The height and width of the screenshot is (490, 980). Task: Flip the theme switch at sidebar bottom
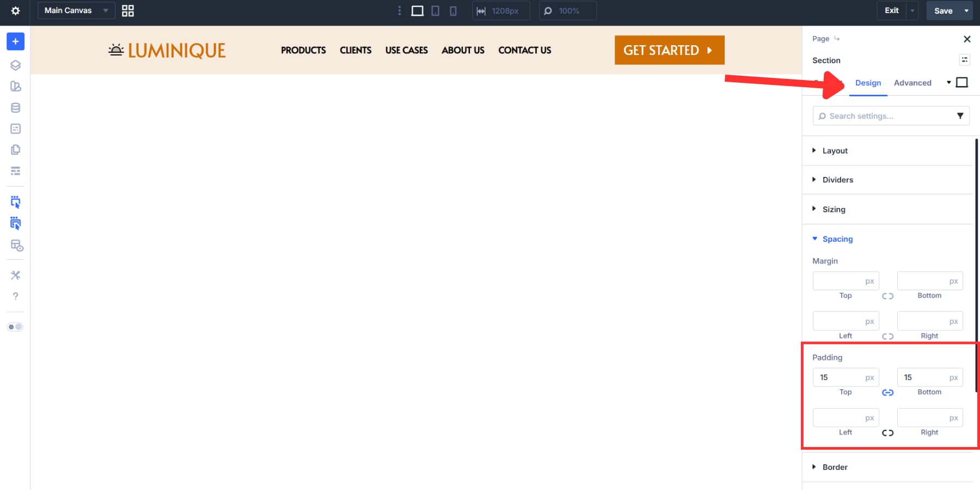point(15,327)
